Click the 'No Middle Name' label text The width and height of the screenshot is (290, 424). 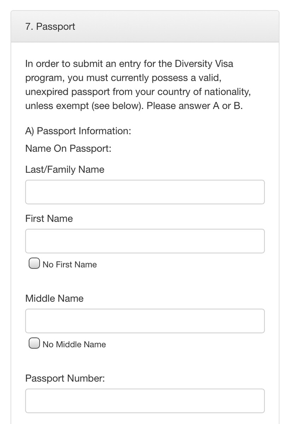pyautogui.click(x=74, y=344)
